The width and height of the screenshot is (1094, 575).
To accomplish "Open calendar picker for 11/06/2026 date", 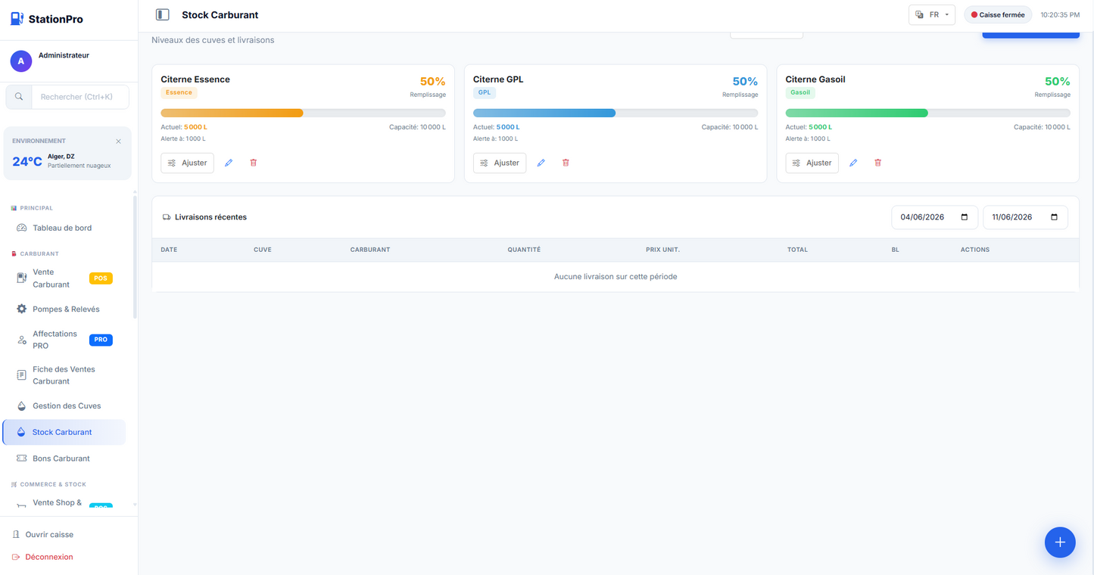I will click(1054, 217).
